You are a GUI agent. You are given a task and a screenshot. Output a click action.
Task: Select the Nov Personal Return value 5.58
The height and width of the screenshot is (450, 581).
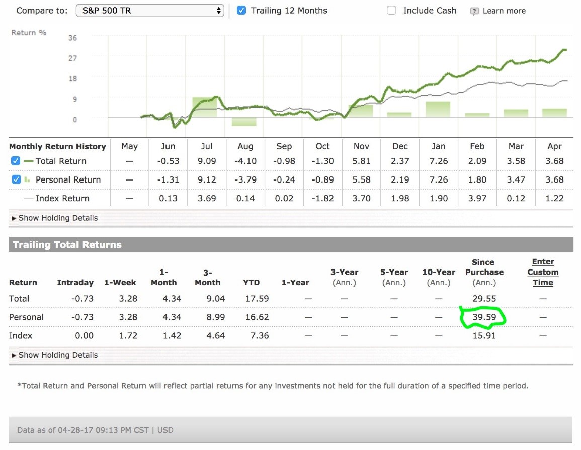point(361,179)
